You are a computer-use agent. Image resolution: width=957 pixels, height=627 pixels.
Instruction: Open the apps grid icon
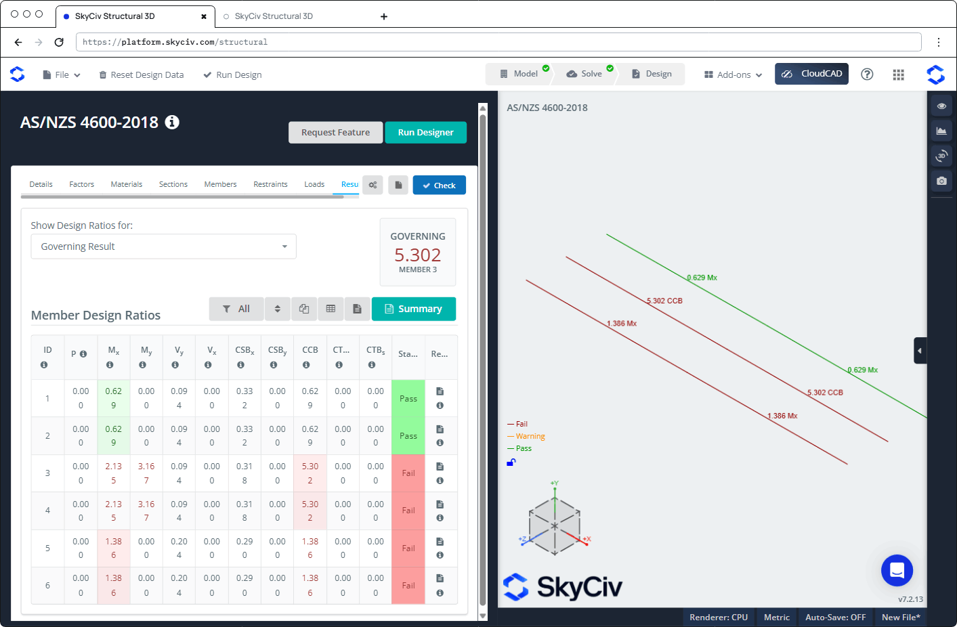pyautogui.click(x=899, y=74)
